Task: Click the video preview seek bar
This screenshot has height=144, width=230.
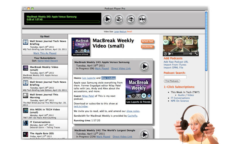Action: pos(180,54)
